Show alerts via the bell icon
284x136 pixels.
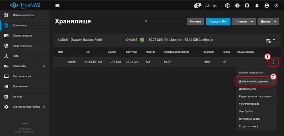257,6
